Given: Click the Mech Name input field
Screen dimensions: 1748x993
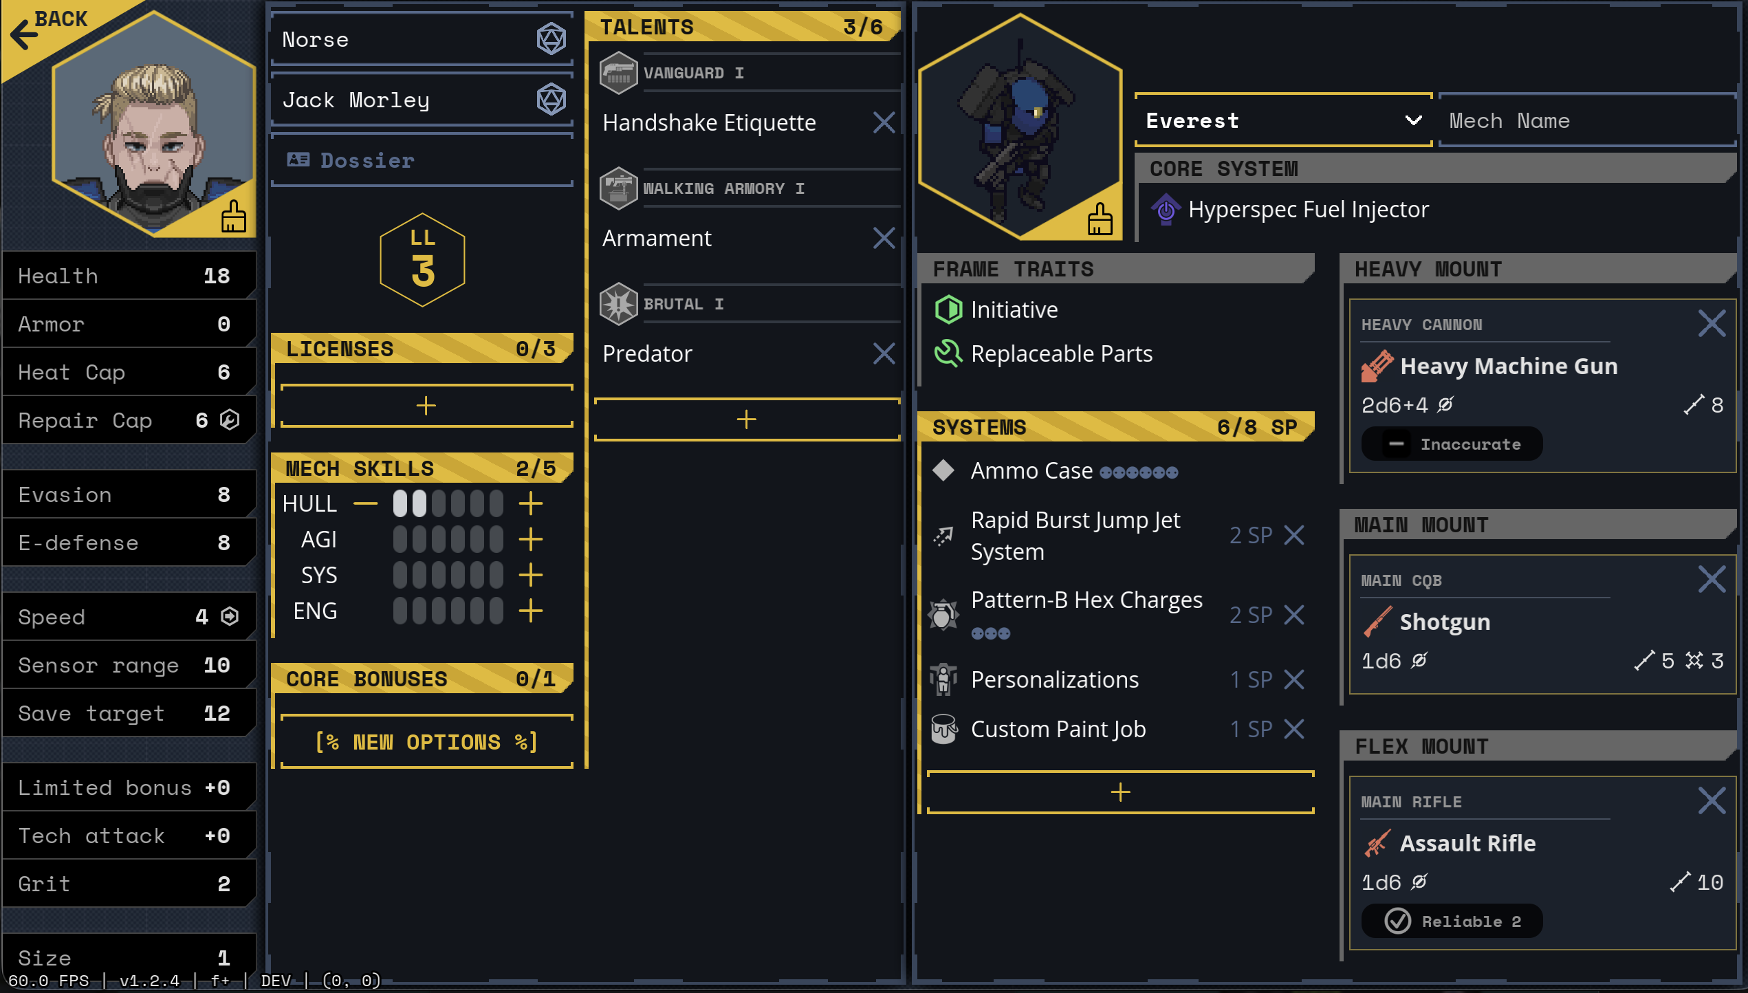Looking at the screenshot, I should (x=1587, y=120).
